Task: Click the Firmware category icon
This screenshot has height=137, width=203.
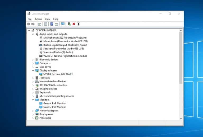Action: [37, 78]
